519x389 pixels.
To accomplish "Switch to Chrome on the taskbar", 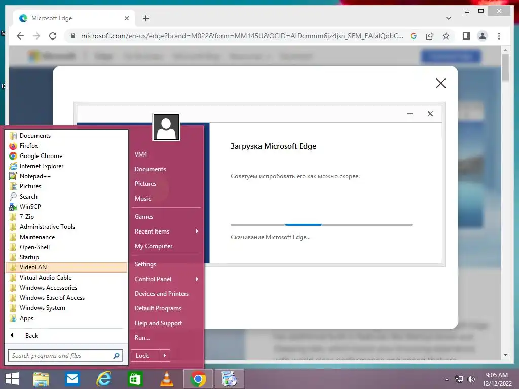I will point(198,379).
